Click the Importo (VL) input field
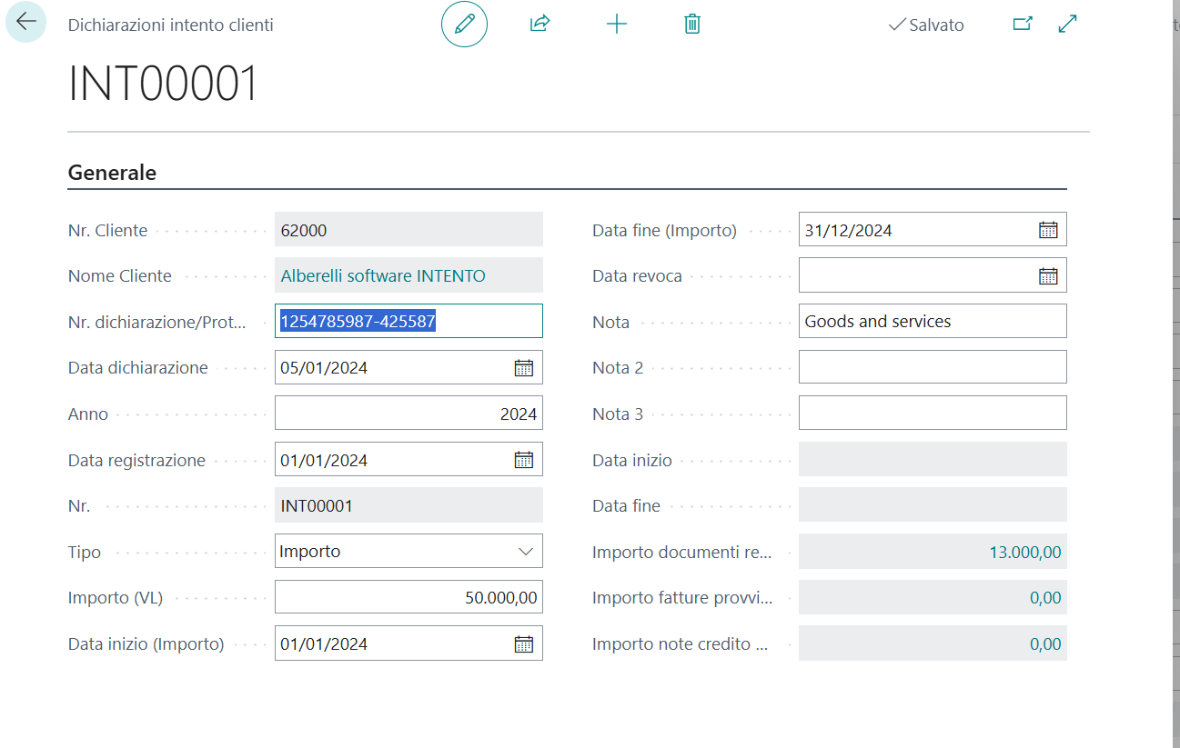Screen dimensions: 1180x748 [408, 598]
